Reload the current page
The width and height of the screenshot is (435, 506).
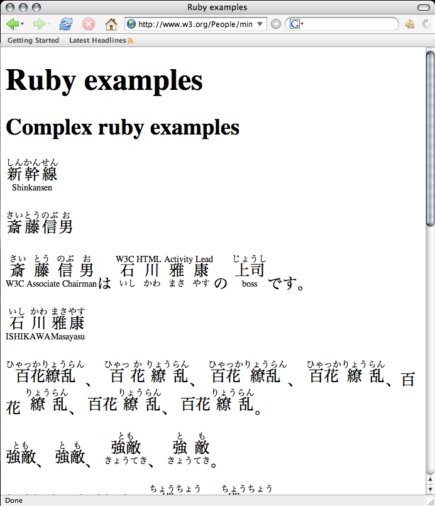tap(65, 24)
